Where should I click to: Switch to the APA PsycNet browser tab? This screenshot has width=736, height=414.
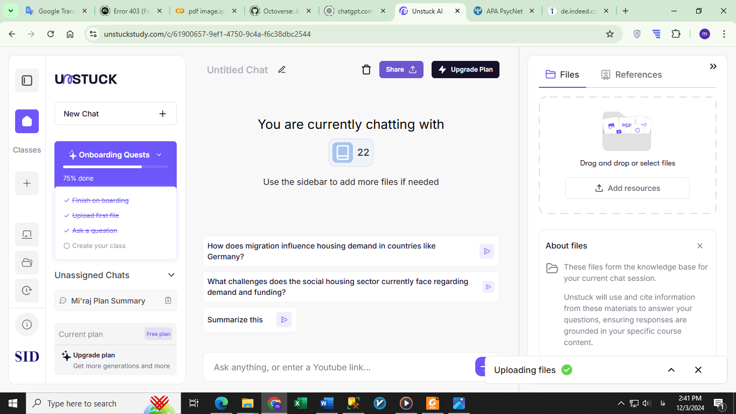click(505, 11)
